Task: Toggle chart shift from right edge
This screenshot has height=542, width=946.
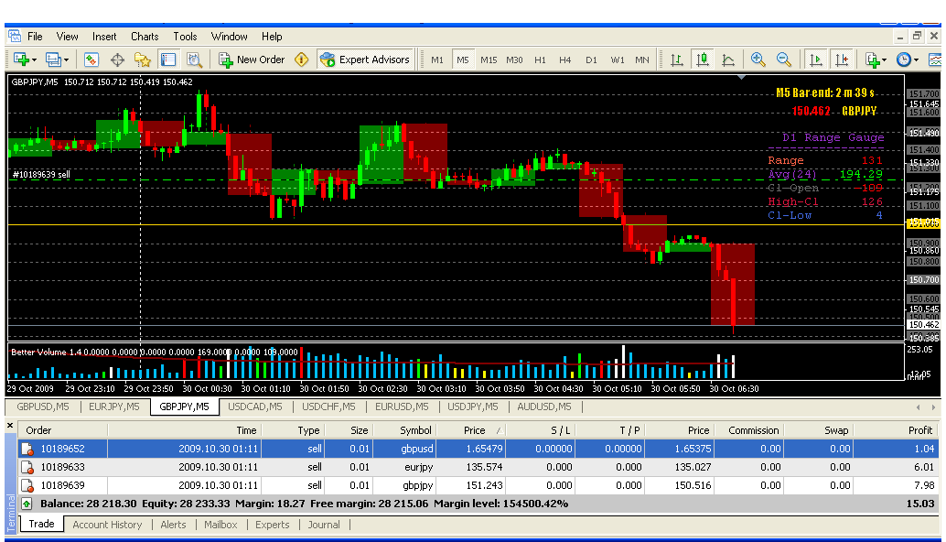Action: [x=842, y=60]
